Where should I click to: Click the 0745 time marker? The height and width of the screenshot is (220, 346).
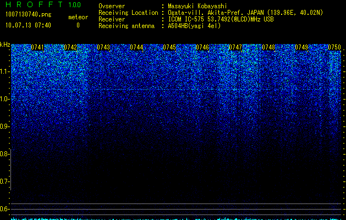coord(169,47)
